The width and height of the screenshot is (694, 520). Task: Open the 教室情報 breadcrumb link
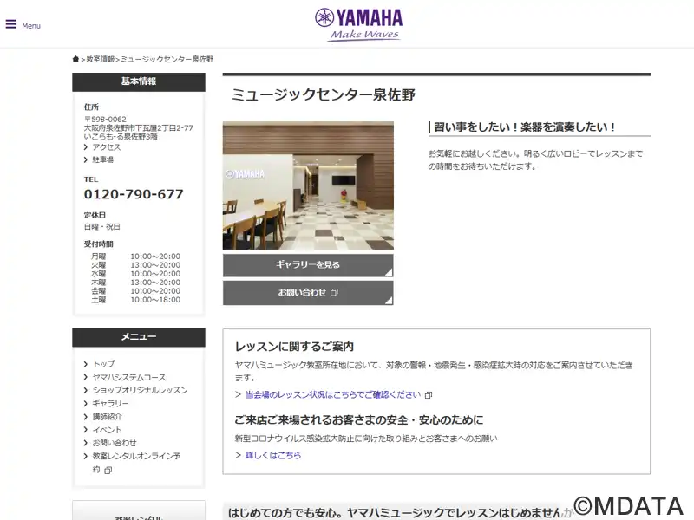(x=101, y=59)
